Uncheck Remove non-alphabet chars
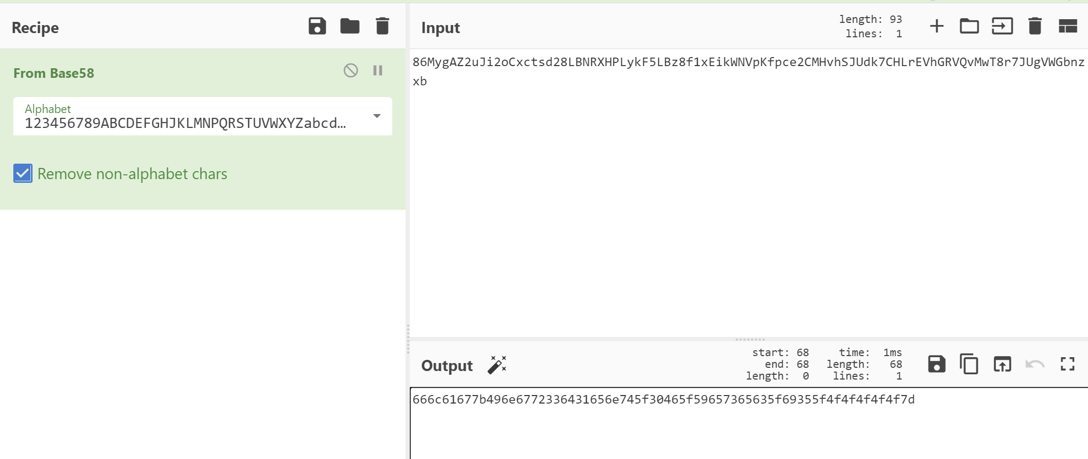 tap(23, 173)
